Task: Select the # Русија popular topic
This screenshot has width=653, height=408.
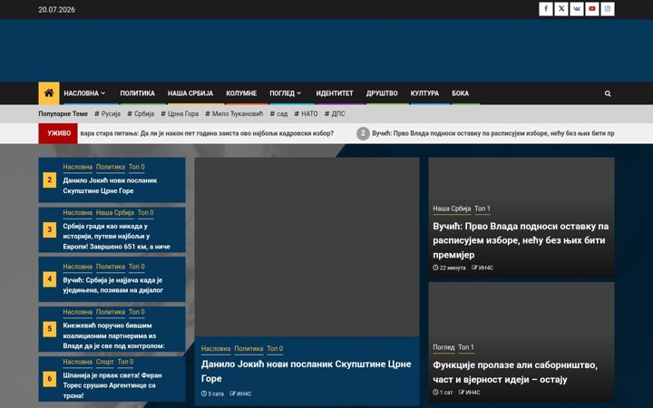Action: (x=107, y=113)
